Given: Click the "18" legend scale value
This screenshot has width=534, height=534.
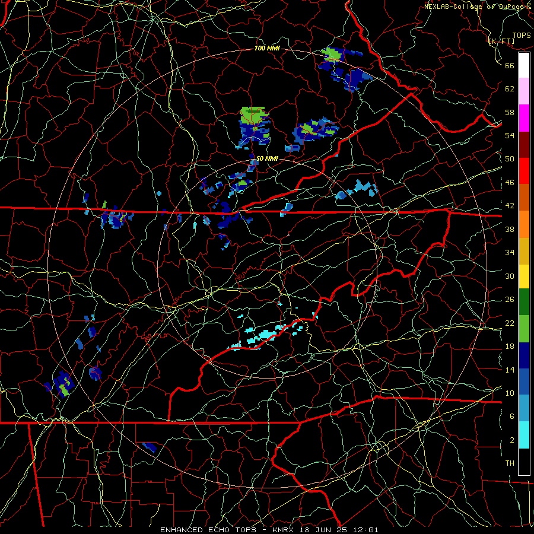Looking at the screenshot, I should [510, 347].
